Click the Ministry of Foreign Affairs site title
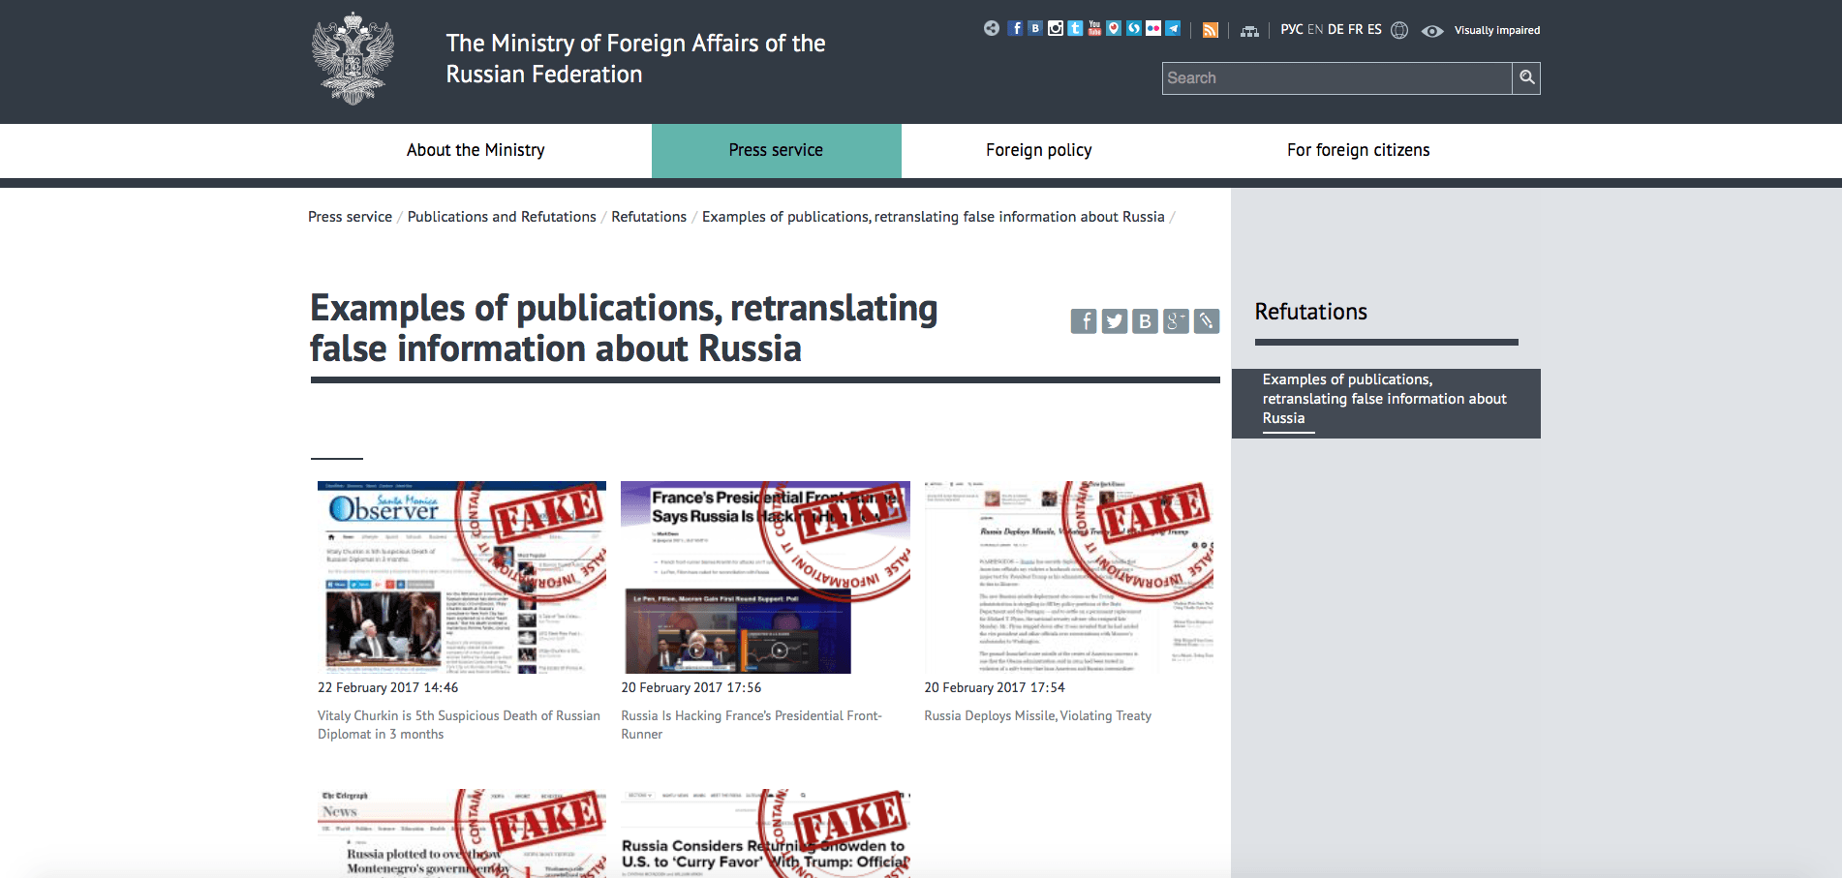 tap(635, 59)
